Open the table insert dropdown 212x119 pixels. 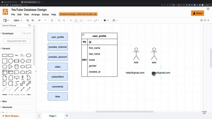click(x=115, y=20)
